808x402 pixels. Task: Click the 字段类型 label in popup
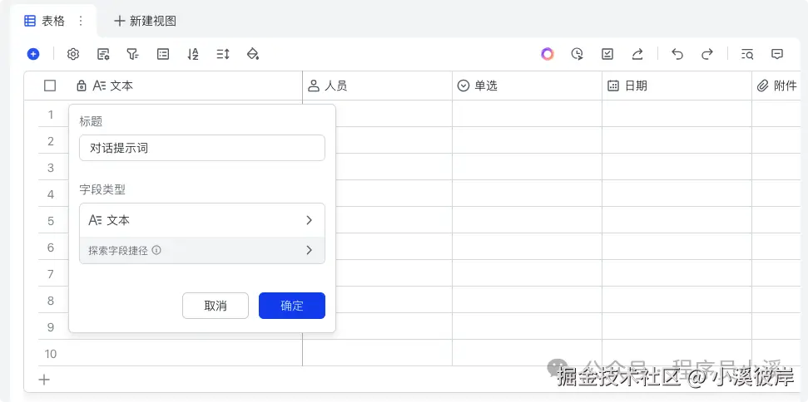click(x=102, y=189)
